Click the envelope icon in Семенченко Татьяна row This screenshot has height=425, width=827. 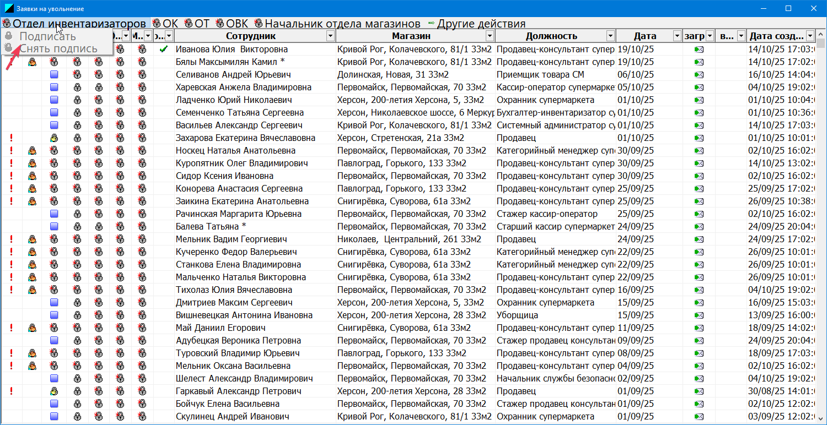click(699, 112)
